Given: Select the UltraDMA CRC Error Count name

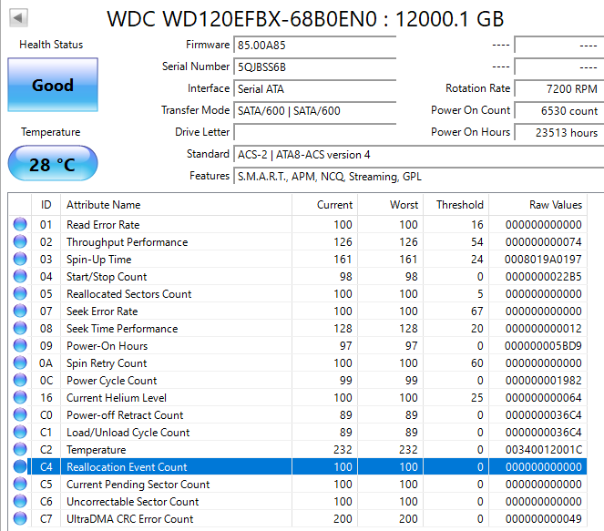Looking at the screenshot, I should [129, 519].
